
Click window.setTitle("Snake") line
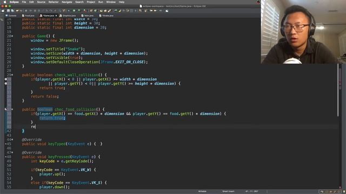tap(58, 49)
